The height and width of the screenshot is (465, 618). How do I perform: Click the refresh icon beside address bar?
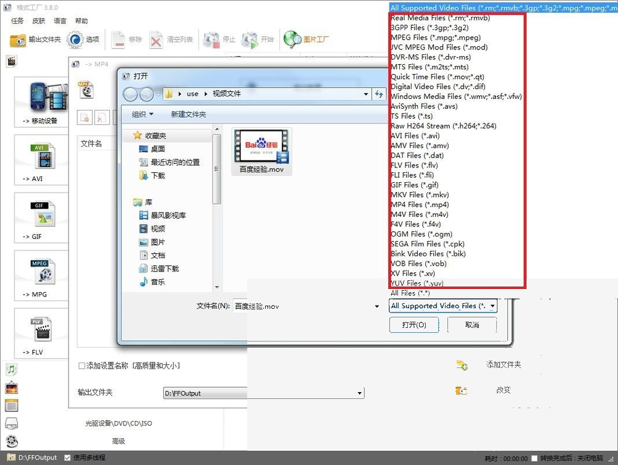(379, 94)
